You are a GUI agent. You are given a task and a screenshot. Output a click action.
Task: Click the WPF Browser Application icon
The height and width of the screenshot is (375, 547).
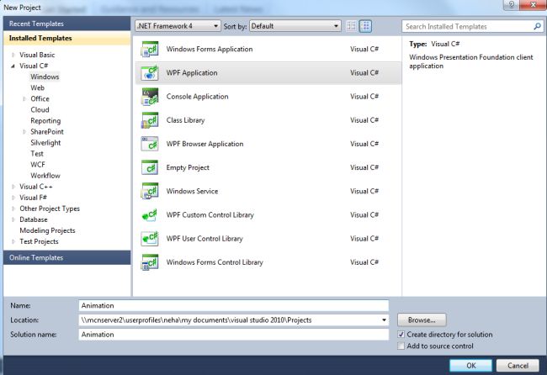[150, 144]
